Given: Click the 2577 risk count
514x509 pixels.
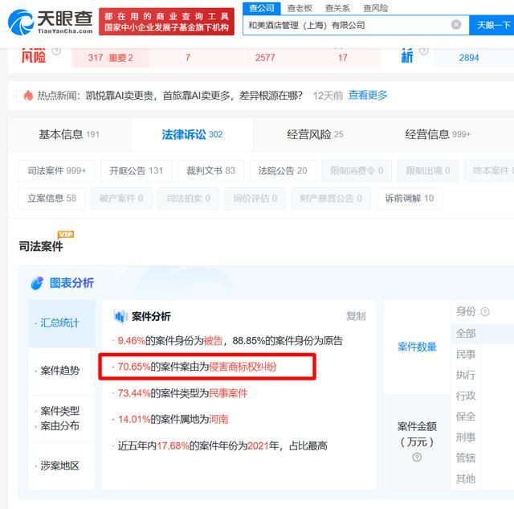Looking at the screenshot, I should (x=265, y=58).
